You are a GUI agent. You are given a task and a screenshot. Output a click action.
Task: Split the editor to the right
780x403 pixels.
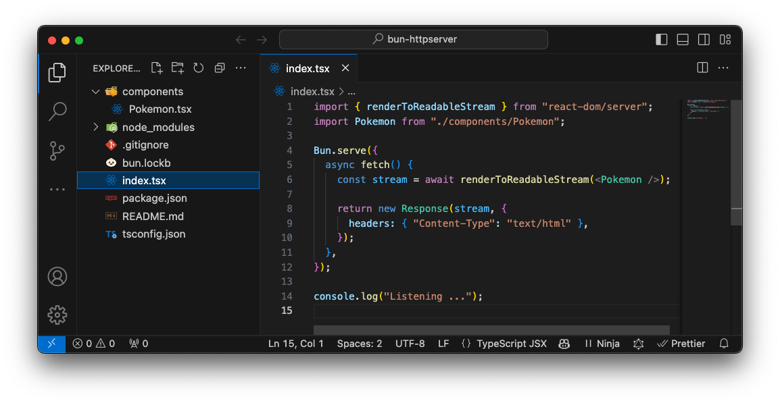point(702,68)
